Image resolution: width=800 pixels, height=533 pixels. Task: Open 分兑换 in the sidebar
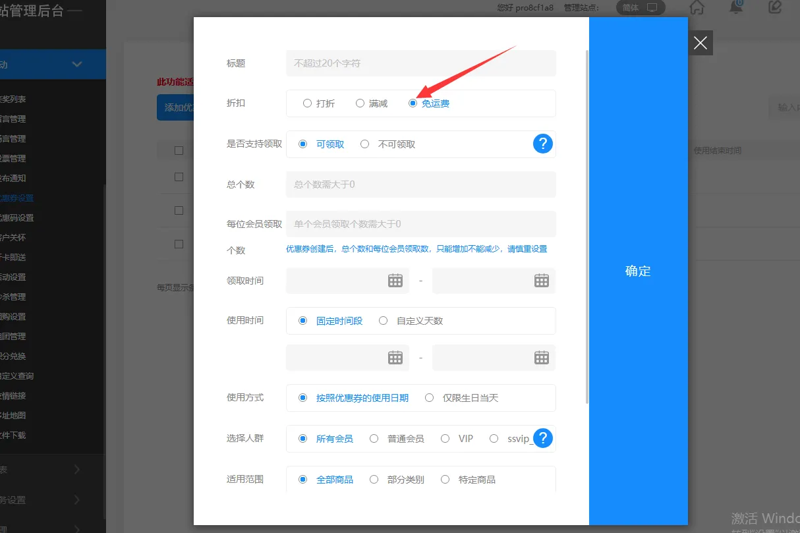(13, 356)
